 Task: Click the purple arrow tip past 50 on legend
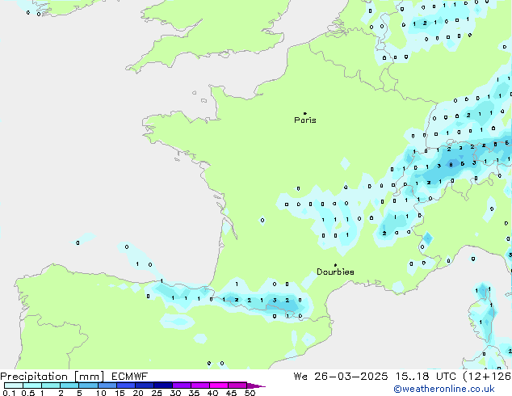pos(256,385)
